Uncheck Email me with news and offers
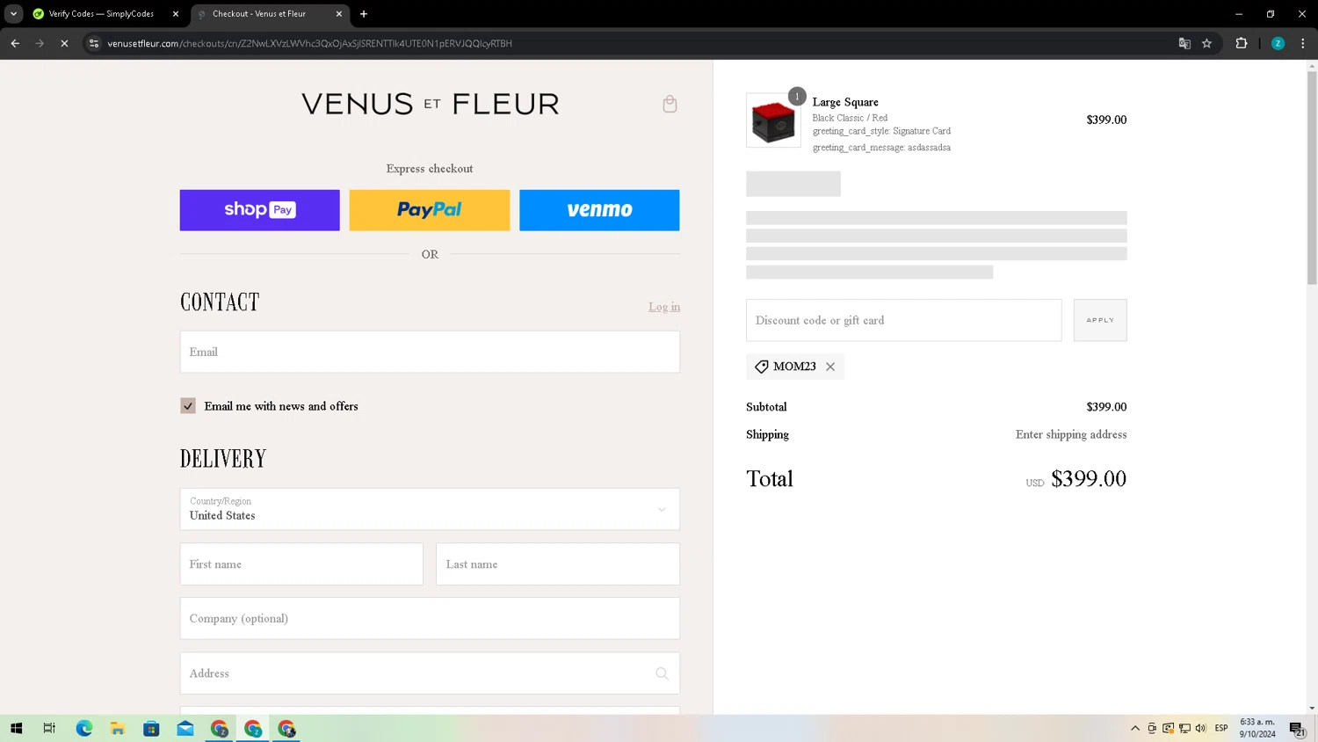This screenshot has height=742, width=1318. 188,406
